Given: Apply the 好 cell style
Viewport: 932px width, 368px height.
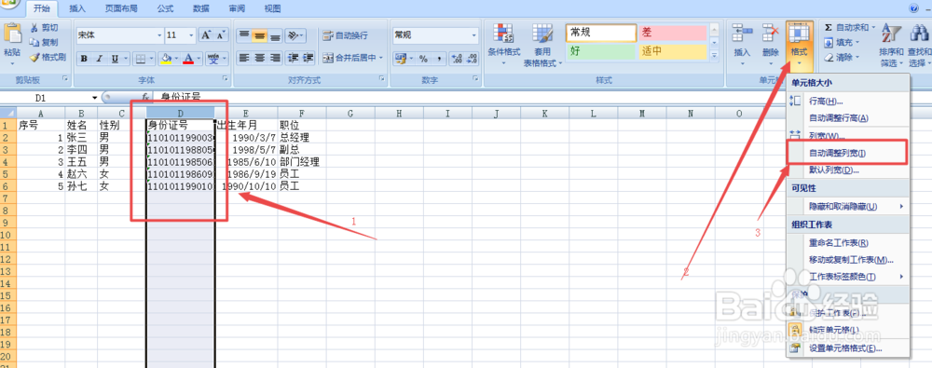Looking at the screenshot, I should point(600,51).
